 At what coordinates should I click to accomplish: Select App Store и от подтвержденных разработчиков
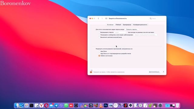tap(99, 54)
